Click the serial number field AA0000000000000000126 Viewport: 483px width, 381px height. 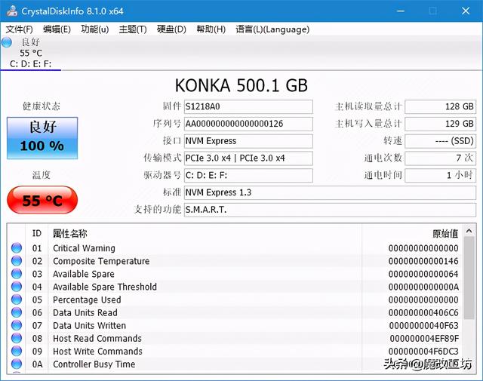click(x=248, y=124)
